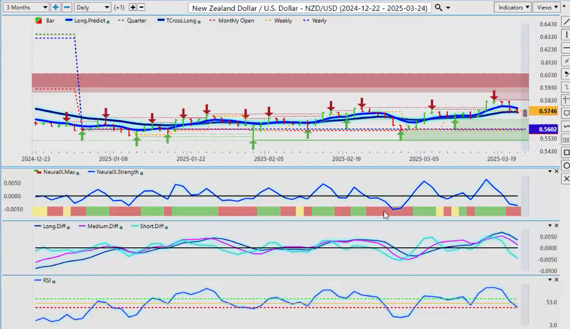Click the blue plus zoom-in button
The height and width of the screenshot is (329, 570).
(55, 7)
